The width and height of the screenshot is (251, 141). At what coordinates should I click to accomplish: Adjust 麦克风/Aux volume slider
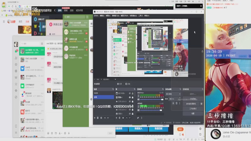click(x=162, y=99)
